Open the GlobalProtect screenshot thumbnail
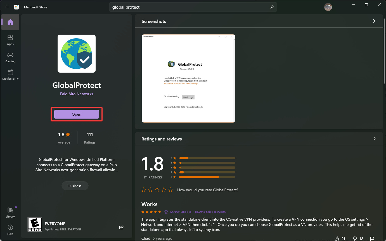The image size is (386, 241). [188, 78]
